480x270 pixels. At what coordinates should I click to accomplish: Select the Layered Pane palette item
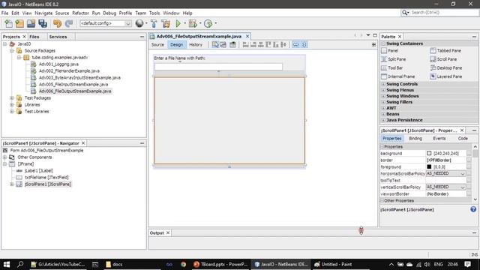click(x=446, y=76)
